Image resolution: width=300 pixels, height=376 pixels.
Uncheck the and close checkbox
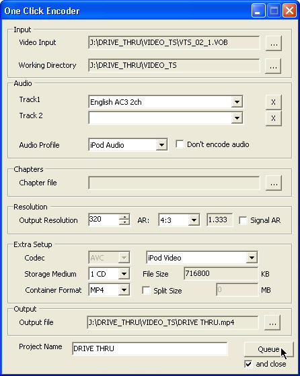248,364
